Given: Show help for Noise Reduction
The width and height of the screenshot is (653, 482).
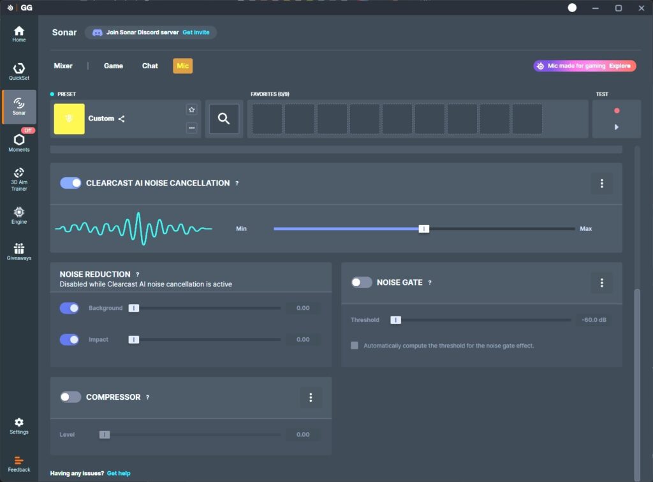Looking at the screenshot, I should coord(138,274).
